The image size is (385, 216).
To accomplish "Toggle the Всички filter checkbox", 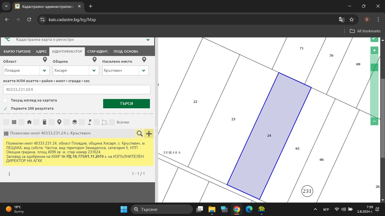I will 112,122.
